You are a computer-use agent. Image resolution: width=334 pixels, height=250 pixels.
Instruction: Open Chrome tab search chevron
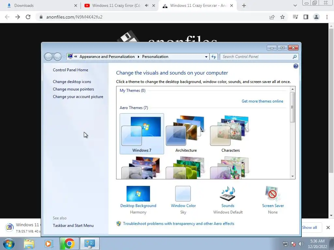click(x=295, y=6)
